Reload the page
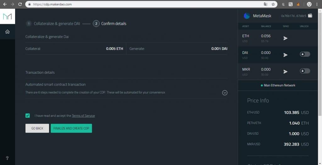The height and width of the screenshot is (165, 322). pos(20,4)
